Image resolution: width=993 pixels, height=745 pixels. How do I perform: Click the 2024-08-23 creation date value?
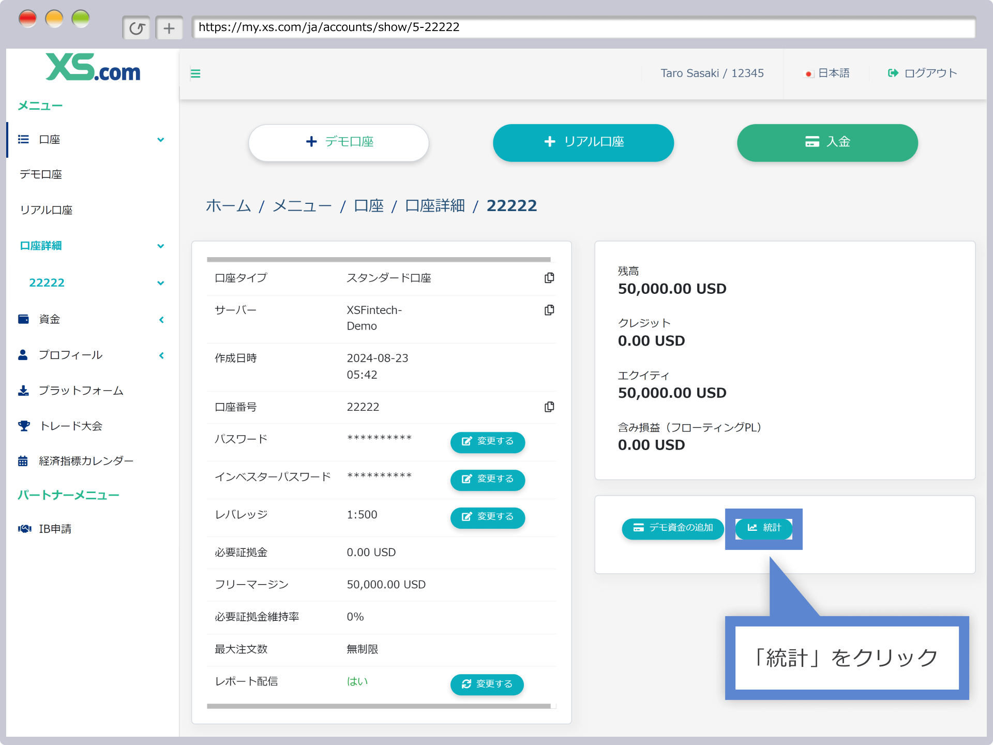coord(377,366)
